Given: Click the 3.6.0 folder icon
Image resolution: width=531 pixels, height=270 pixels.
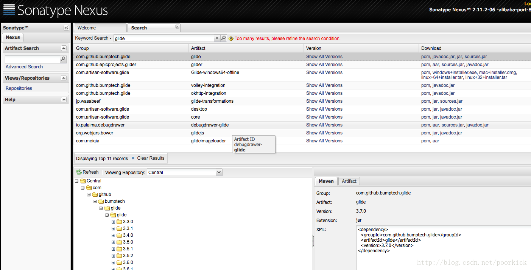Looking at the screenshot, I should pyautogui.click(x=119, y=262).
